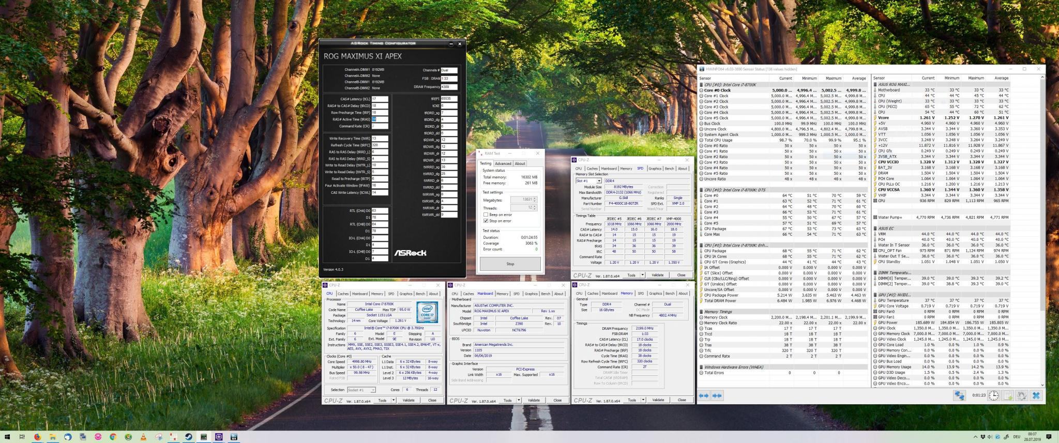Stop the running RAM Test
This screenshot has width=1059, height=443.
click(510, 264)
